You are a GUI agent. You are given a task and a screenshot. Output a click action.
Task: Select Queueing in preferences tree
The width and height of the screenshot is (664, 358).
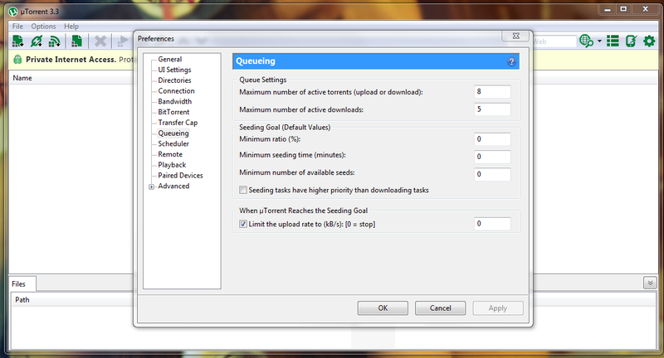pyautogui.click(x=173, y=133)
